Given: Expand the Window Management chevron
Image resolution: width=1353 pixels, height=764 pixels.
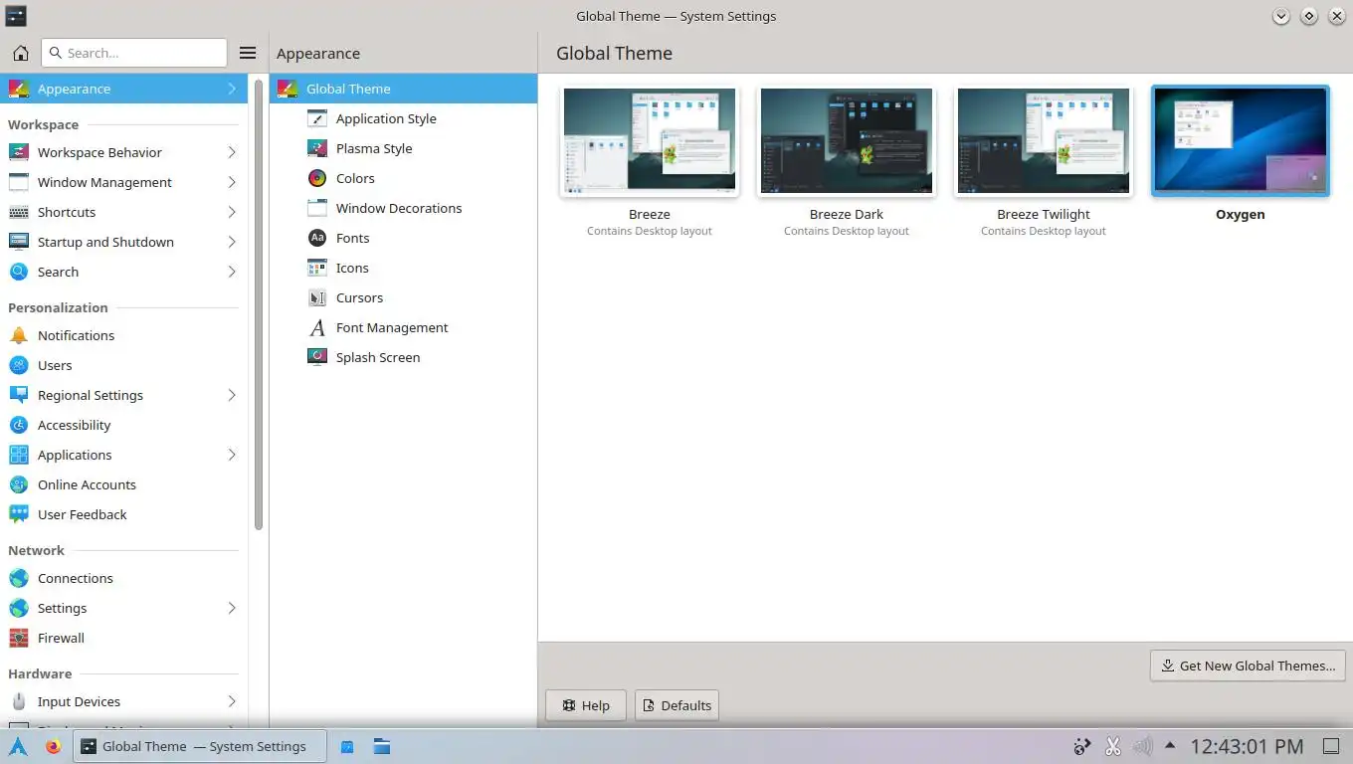Looking at the screenshot, I should tap(232, 182).
